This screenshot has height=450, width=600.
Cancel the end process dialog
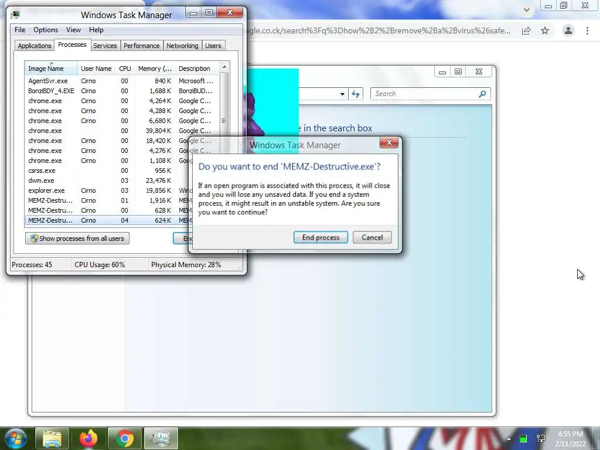[372, 237]
